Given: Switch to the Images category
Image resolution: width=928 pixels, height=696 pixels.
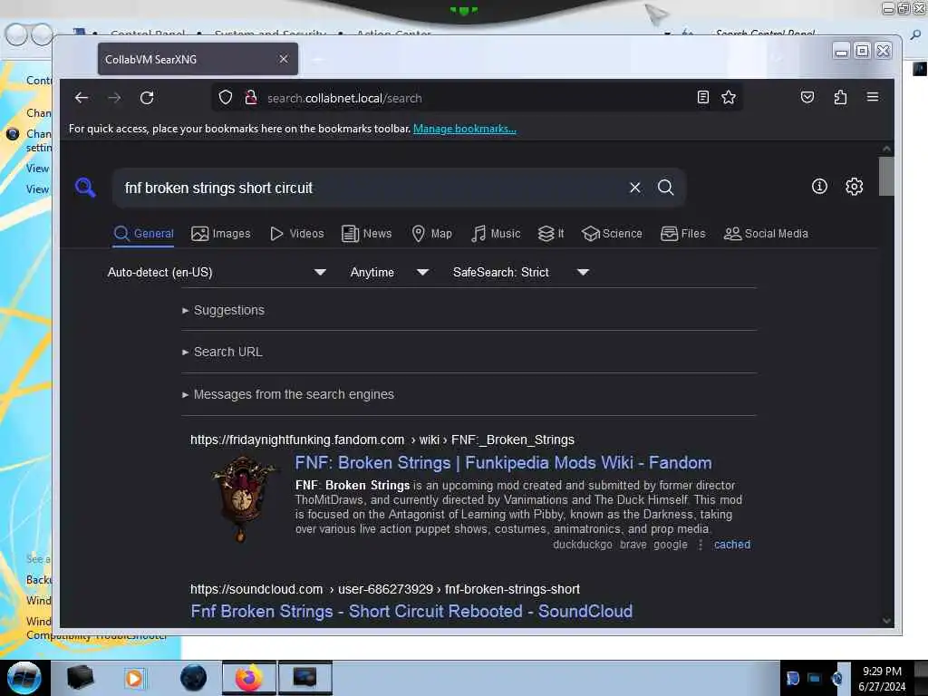Looking at the screenshot, I should pos(221,234).
